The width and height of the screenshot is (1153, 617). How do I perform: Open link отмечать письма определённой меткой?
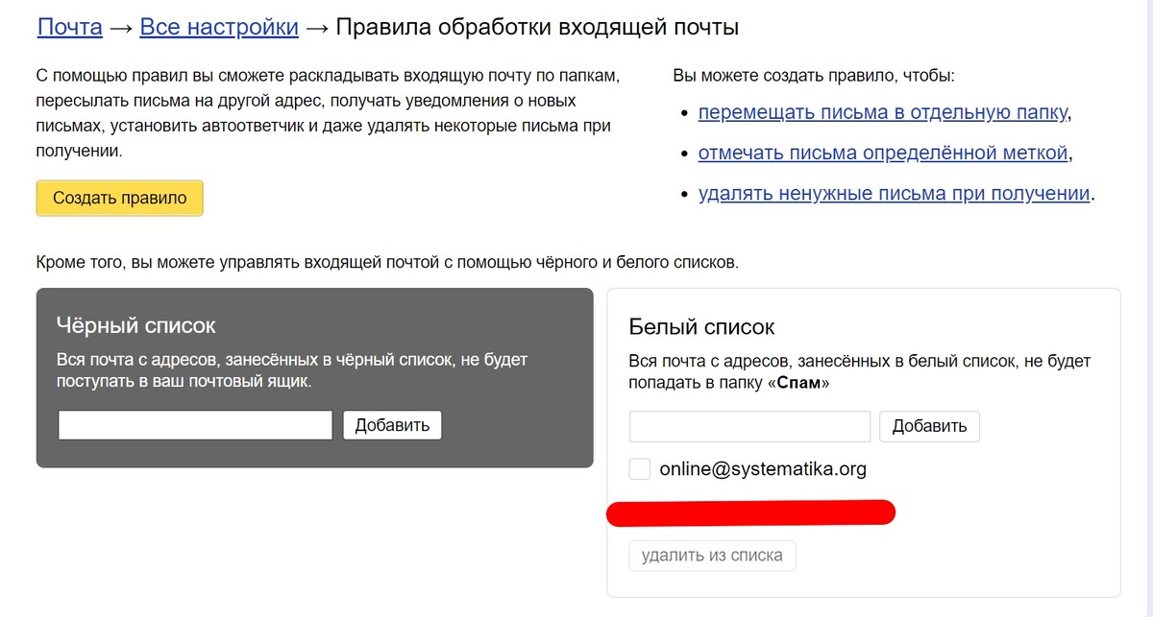click(x=882, y=154)
